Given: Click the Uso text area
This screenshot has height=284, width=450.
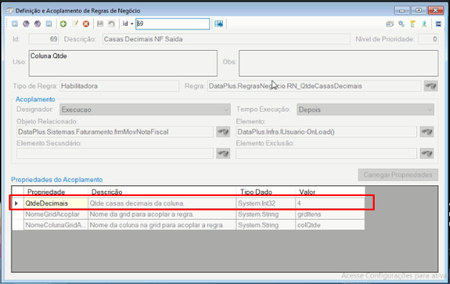Looking at the screenshot, I should click(123, 64).
